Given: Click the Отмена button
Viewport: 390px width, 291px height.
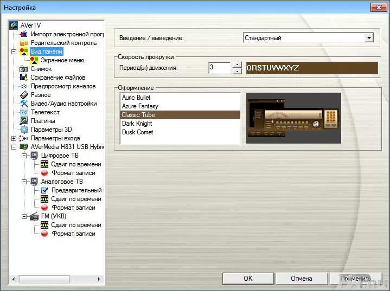Looking at the screenshot, I should [301, 279].
